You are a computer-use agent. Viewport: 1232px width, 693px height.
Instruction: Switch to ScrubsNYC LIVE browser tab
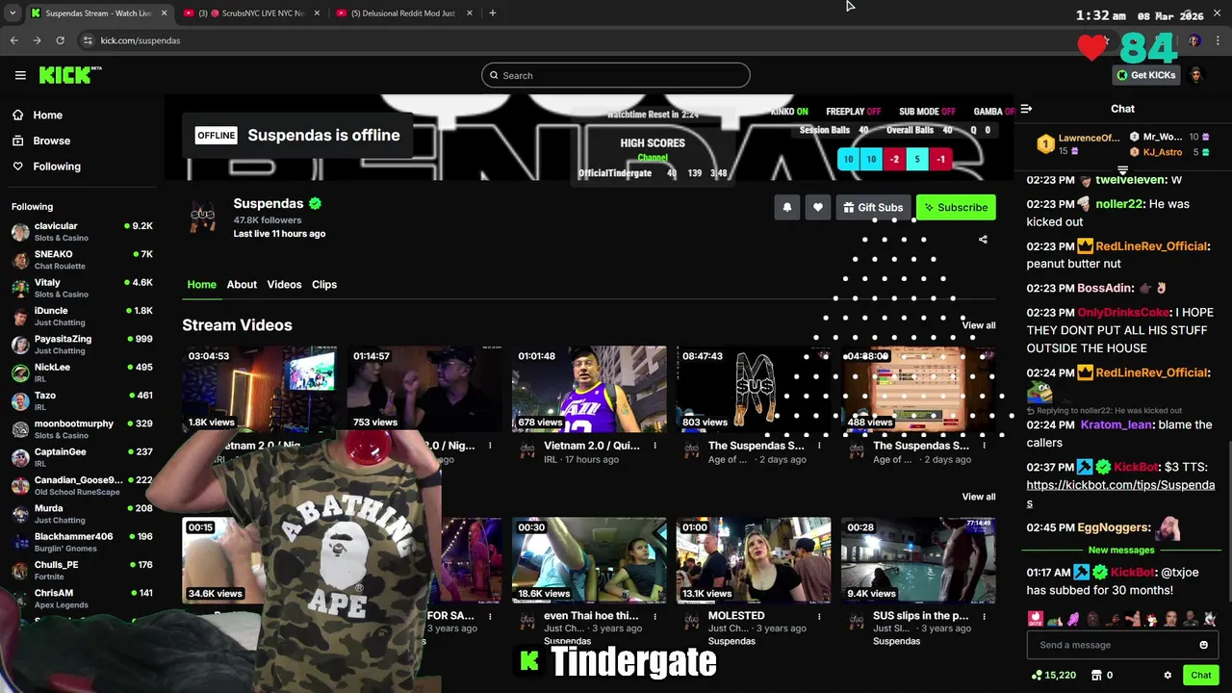pos(252,13)
